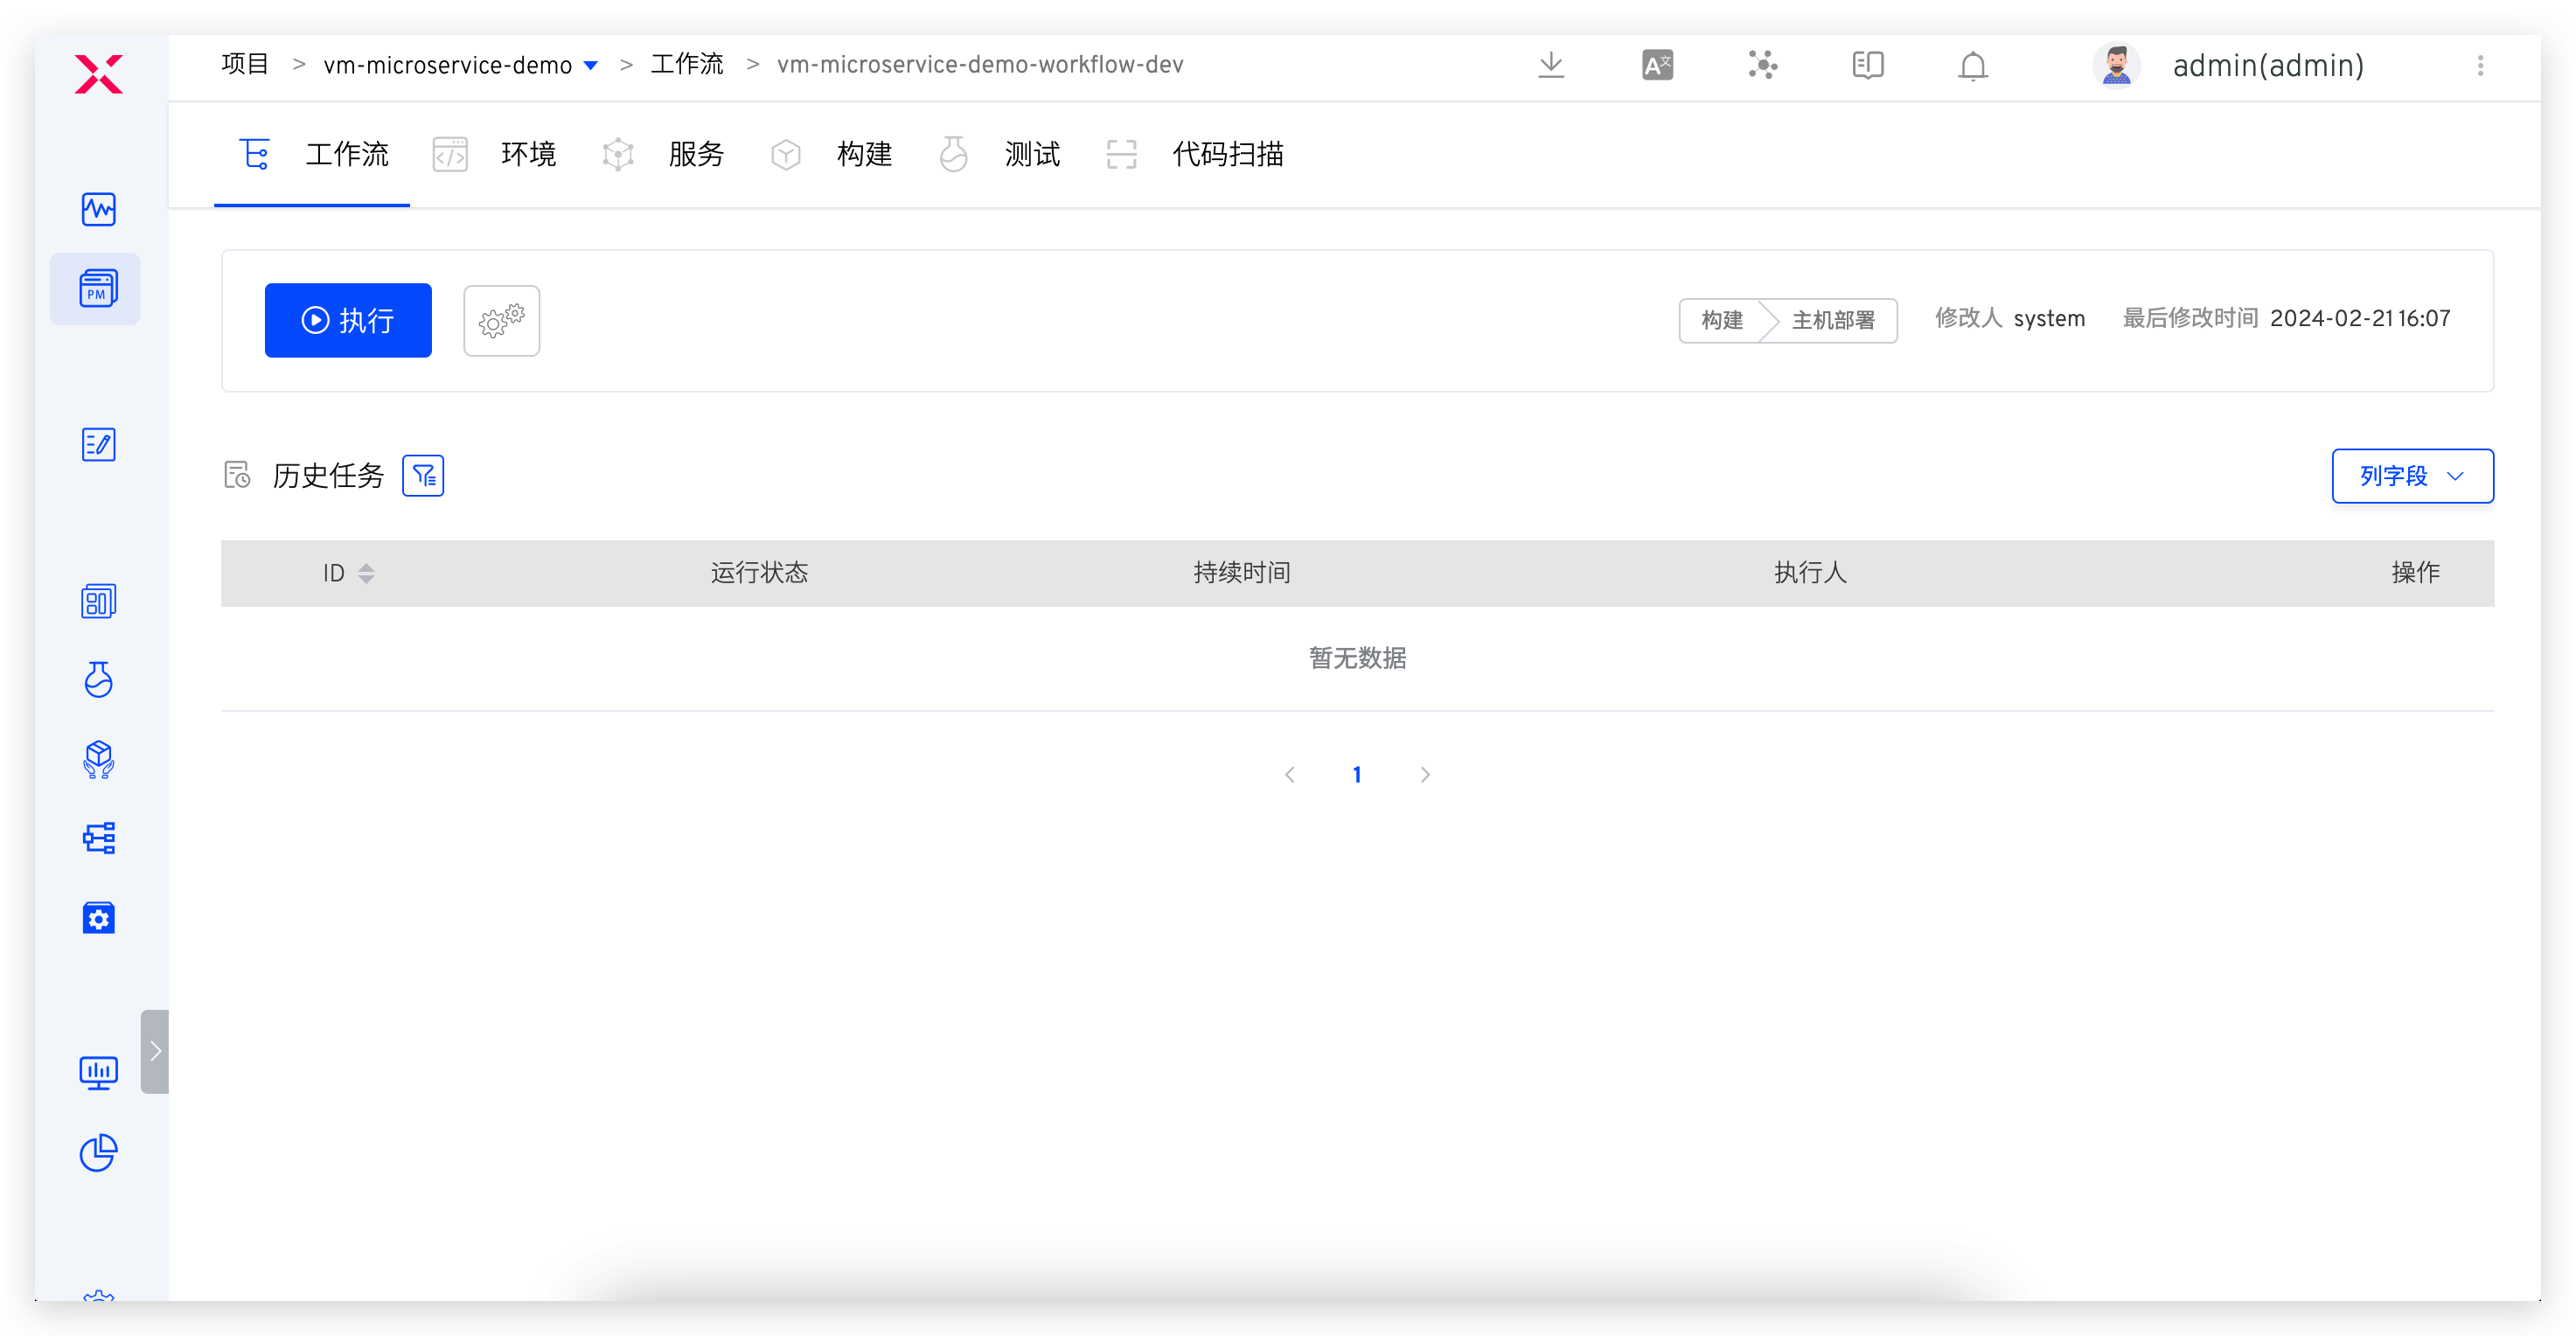Toggle the ID column sort order
Viewport: 2576px width, 1336px height.
[366, 573]
